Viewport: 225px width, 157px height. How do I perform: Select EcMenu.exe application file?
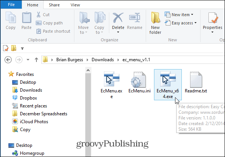(x=112, y=85)
